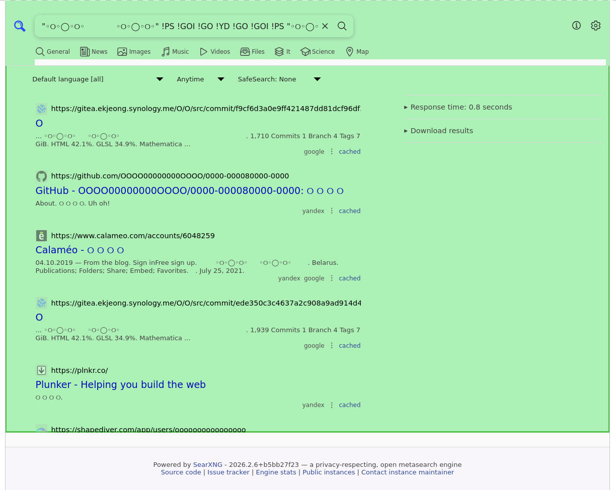The width and height of the screenshot is (616, 490).
Task: Open the About info icon
Action: click(577, 26)
